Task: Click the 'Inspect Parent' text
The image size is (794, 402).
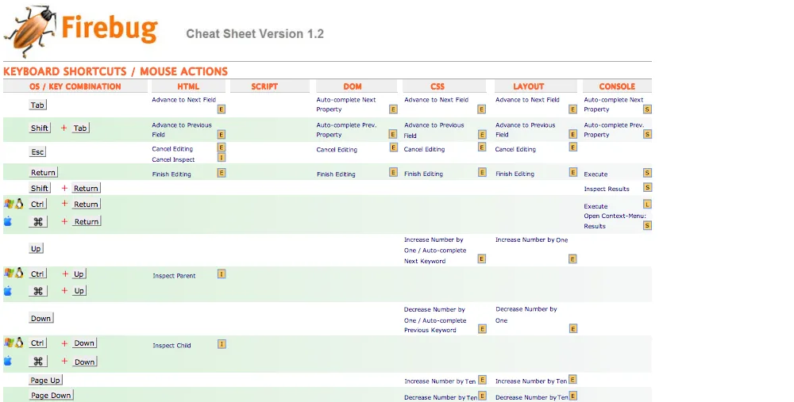Action: [174, 276]
